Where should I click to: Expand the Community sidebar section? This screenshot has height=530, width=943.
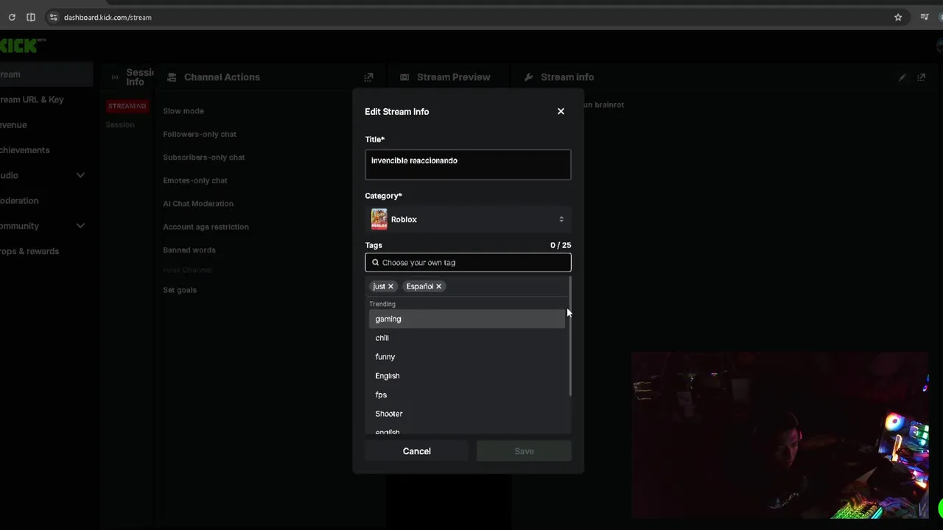click(x=80, y=226)
